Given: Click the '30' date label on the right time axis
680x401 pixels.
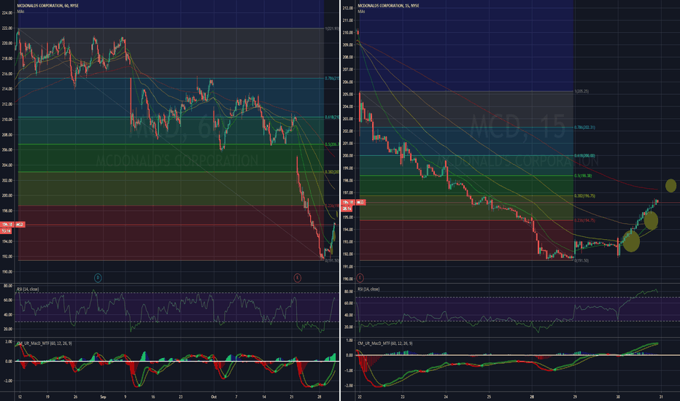Looking at the screenshot, I should click(x=618, y=397).
